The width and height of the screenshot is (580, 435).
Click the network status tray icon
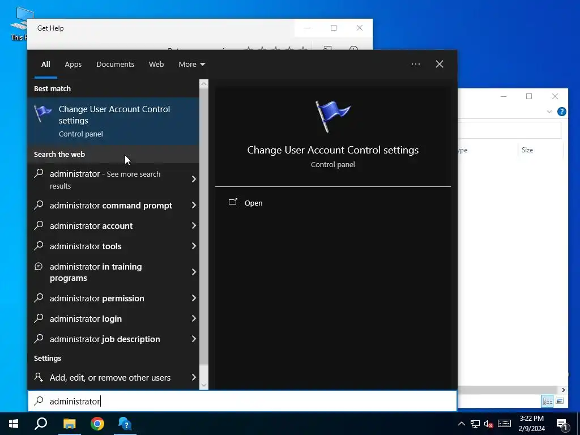[475, 424]
